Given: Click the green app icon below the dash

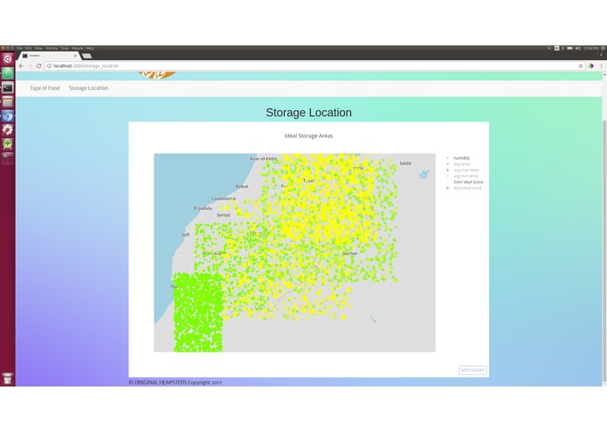Looking at the screenshot, I should [7, 73].
